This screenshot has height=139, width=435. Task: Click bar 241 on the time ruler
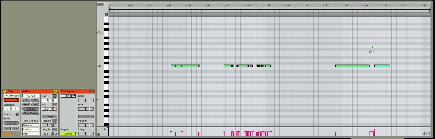pos(404,5)
